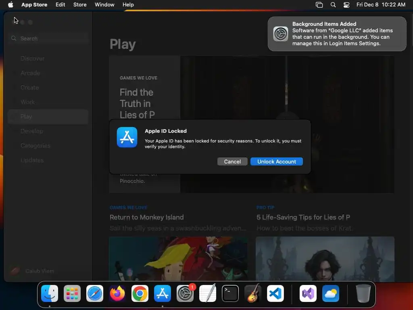Open Control Center in menu bar
The width and height of the screenshot is (413, 310).
pos(346,4)
